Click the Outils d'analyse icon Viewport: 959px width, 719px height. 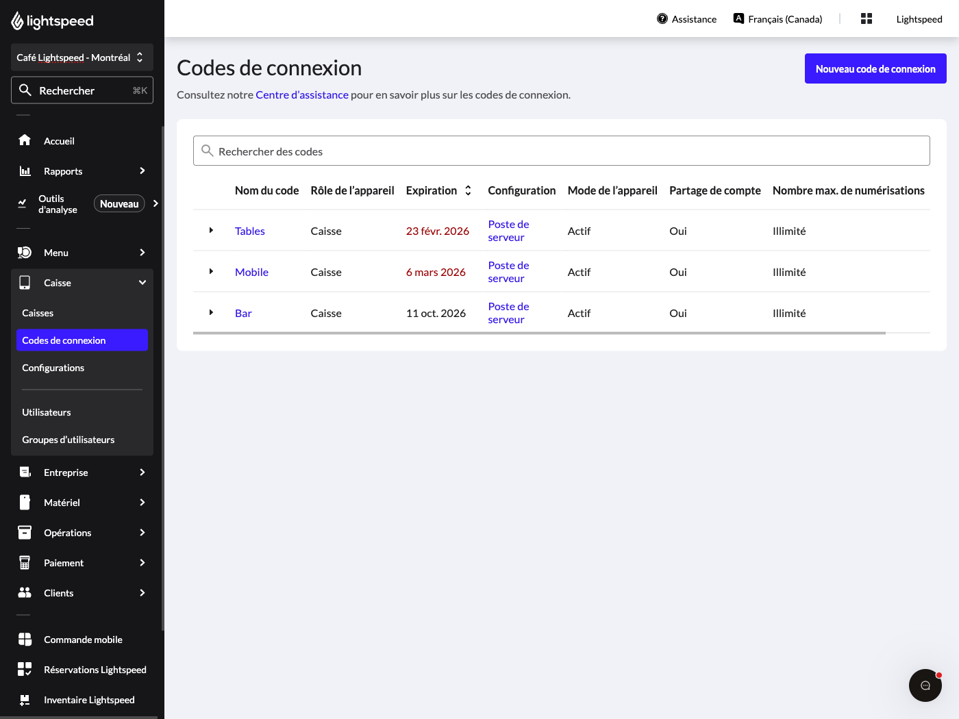click(x=22, y=203)
